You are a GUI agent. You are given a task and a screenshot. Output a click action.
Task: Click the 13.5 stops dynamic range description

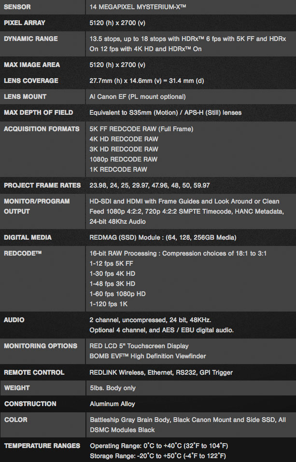[x=188, y=43]
